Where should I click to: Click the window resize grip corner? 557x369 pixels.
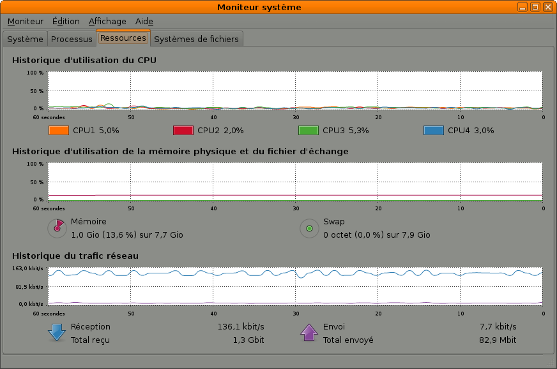click(550, 362)
